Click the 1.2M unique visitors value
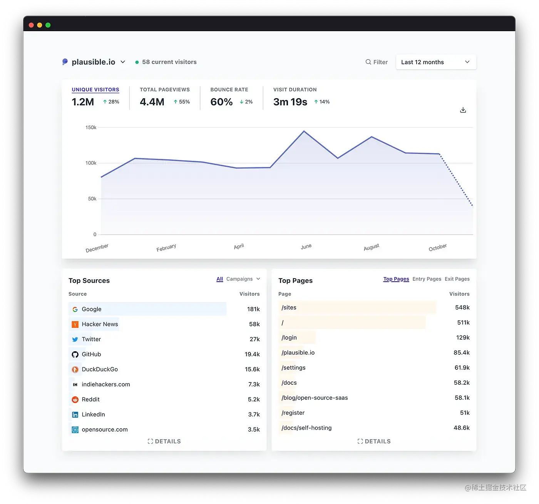The image size is (539, 504). (x=83, y=102)
